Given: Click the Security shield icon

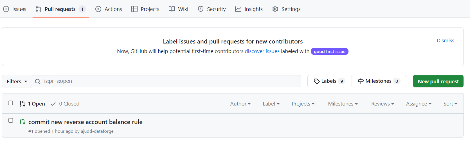Looking at the screenshot, I should (201, 9).
